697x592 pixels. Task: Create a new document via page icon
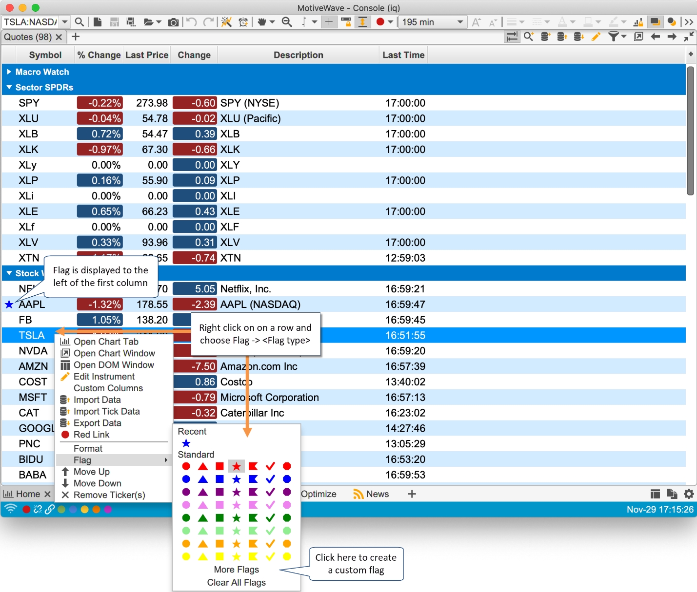point(98,22)
